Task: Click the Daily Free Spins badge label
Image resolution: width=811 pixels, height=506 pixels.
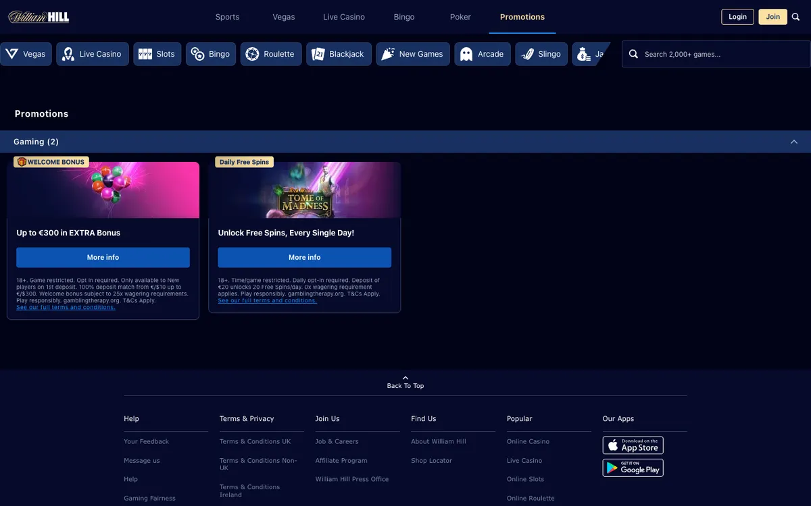Action: 244,162
